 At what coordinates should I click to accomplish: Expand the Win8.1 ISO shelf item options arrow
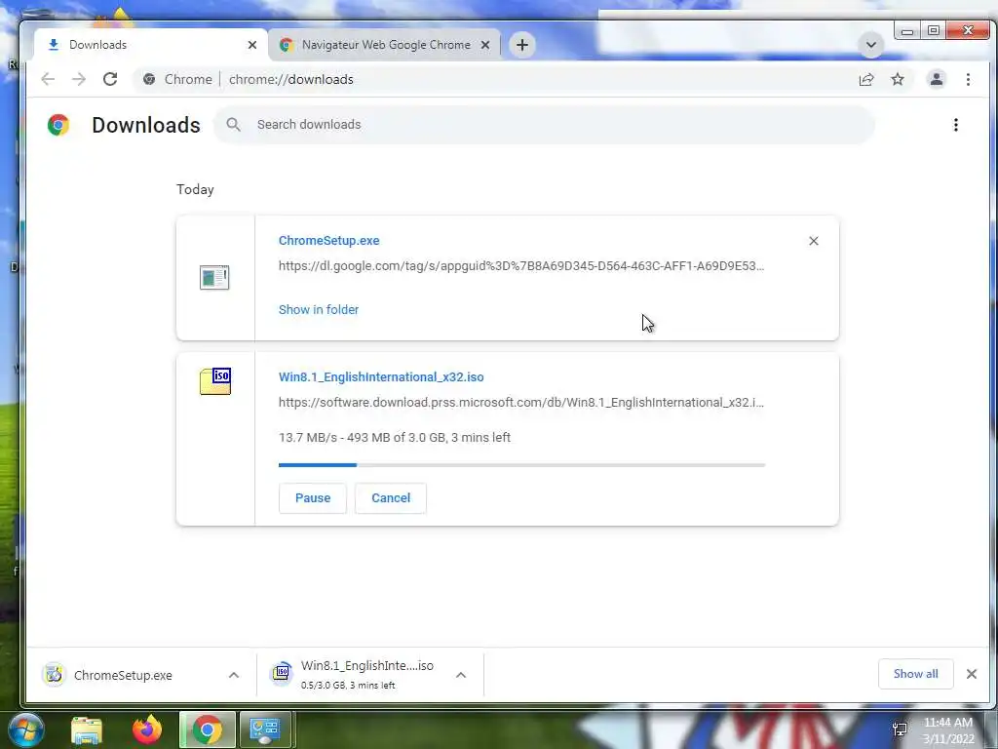[x=461, y=675]
